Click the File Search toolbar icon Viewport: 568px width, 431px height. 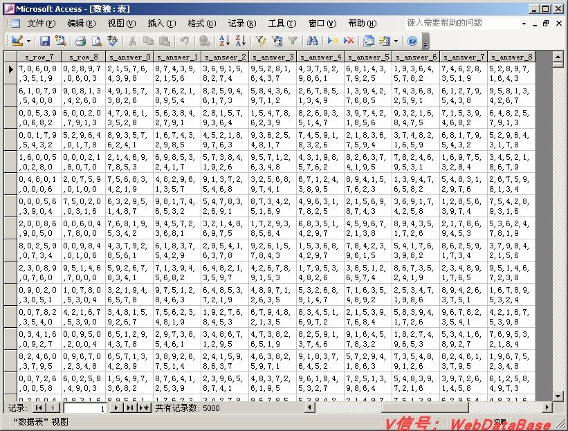pyautogui.click(x=60, y=41)
